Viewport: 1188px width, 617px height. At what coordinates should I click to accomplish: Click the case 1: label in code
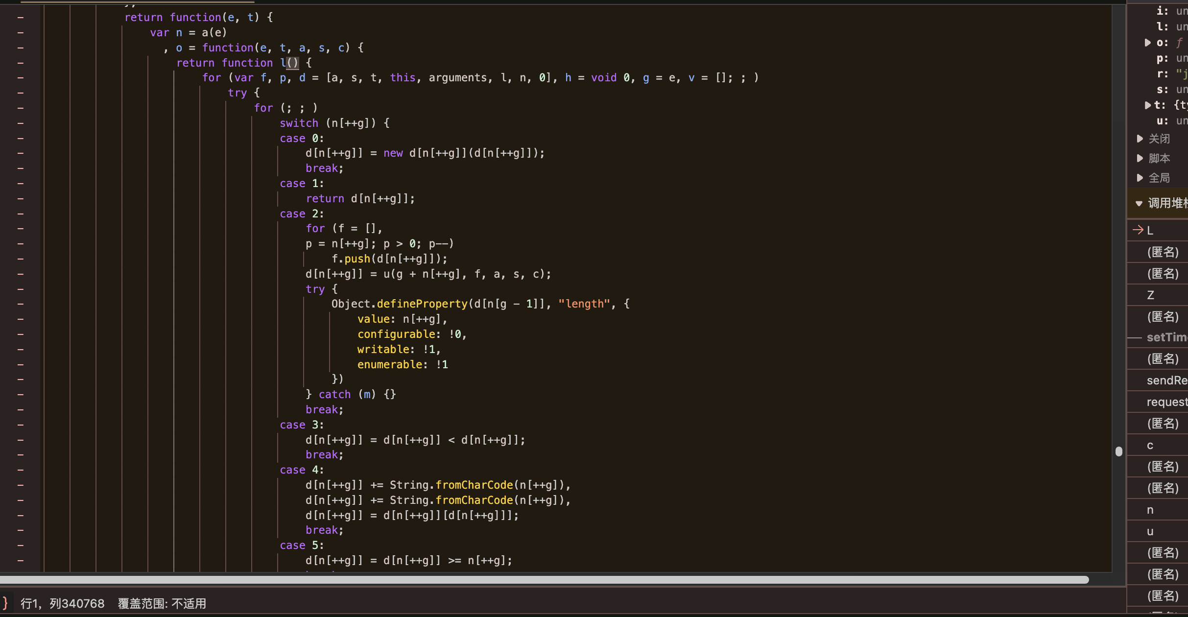click(302, 183)
